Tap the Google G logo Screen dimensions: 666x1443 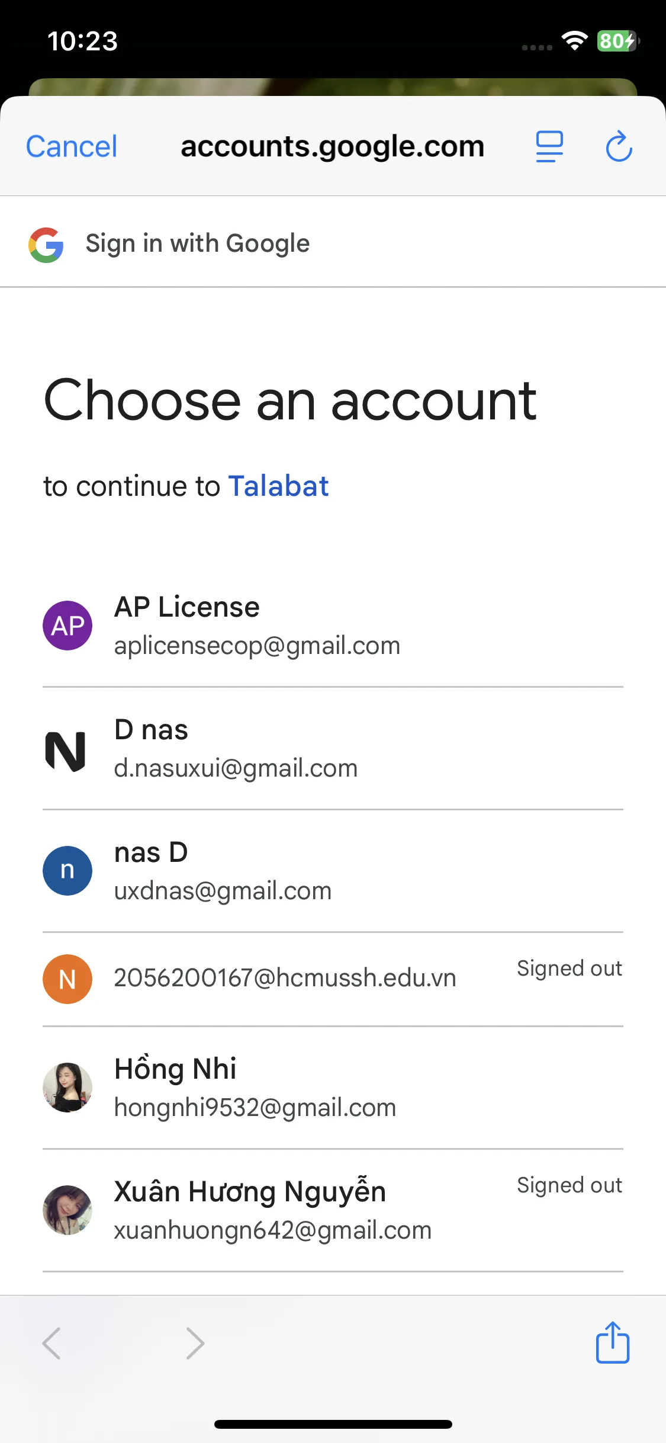[x=46, y=245]
